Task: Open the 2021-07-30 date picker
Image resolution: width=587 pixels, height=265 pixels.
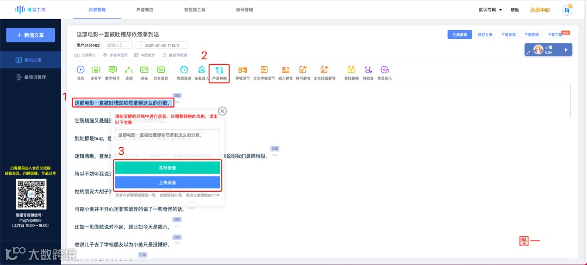Action: 161,45
